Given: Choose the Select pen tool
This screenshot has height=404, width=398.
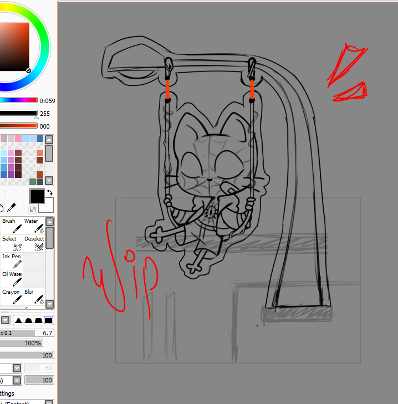Looking at the screenshot, I should pos(12,243).
